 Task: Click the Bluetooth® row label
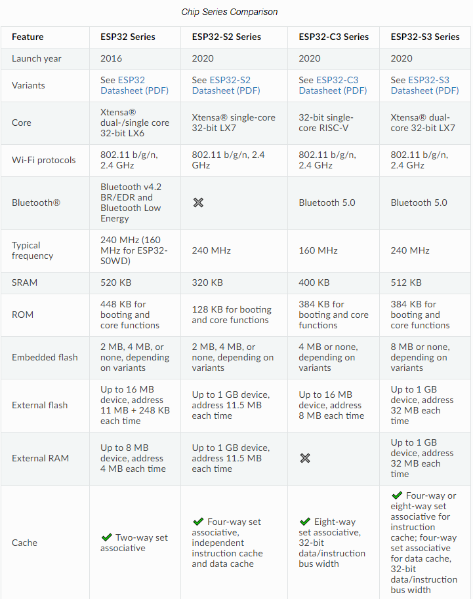point(35,203)
